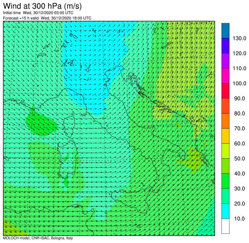Click the dark blue band above 130.0

(225, 31)
